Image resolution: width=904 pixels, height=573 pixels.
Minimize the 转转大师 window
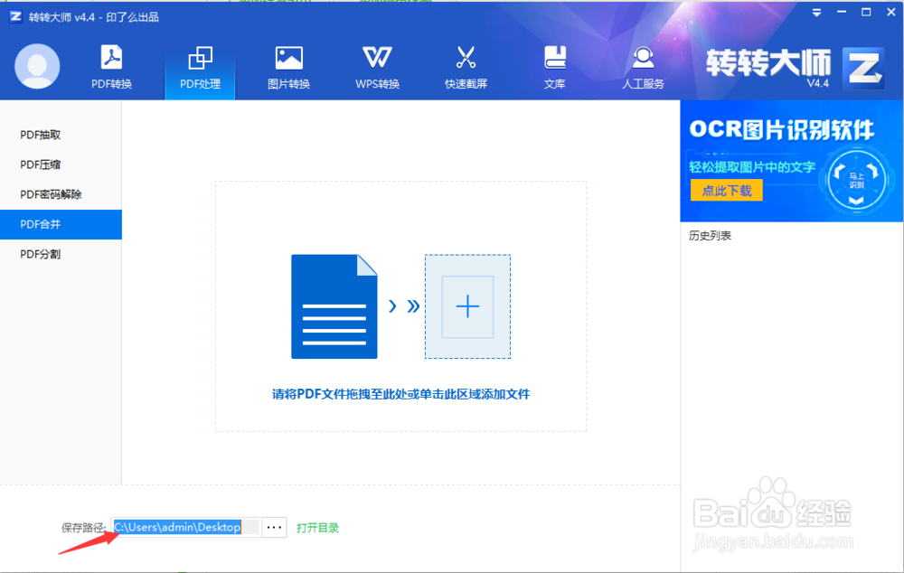842,12
